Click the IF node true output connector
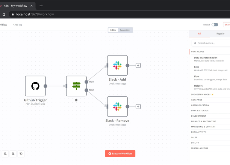The height and width of the screenshot is (165, 230). [x=87, y=82]
